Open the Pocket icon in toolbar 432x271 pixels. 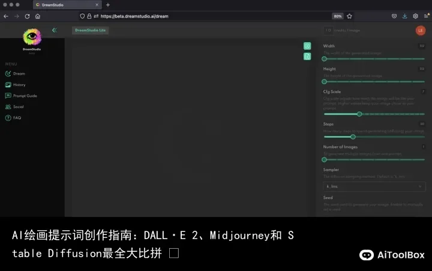point(394,16)
